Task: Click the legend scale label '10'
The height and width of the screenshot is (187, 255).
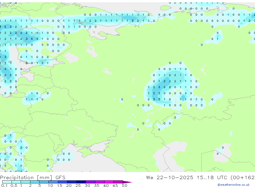Action: pos(50,185)
